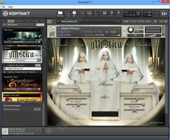170x140 pixels.
Task: Next instrument arrow in Mystica Phrases header
Action: click(119, 29)
